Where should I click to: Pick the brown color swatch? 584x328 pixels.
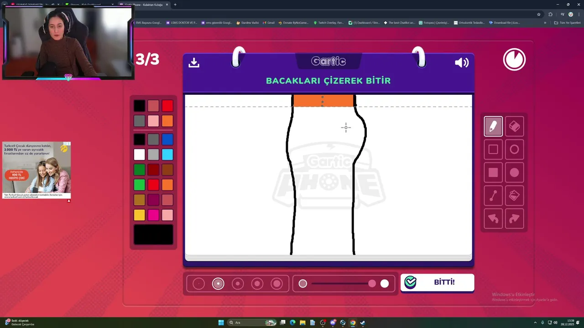pos(167,170)
